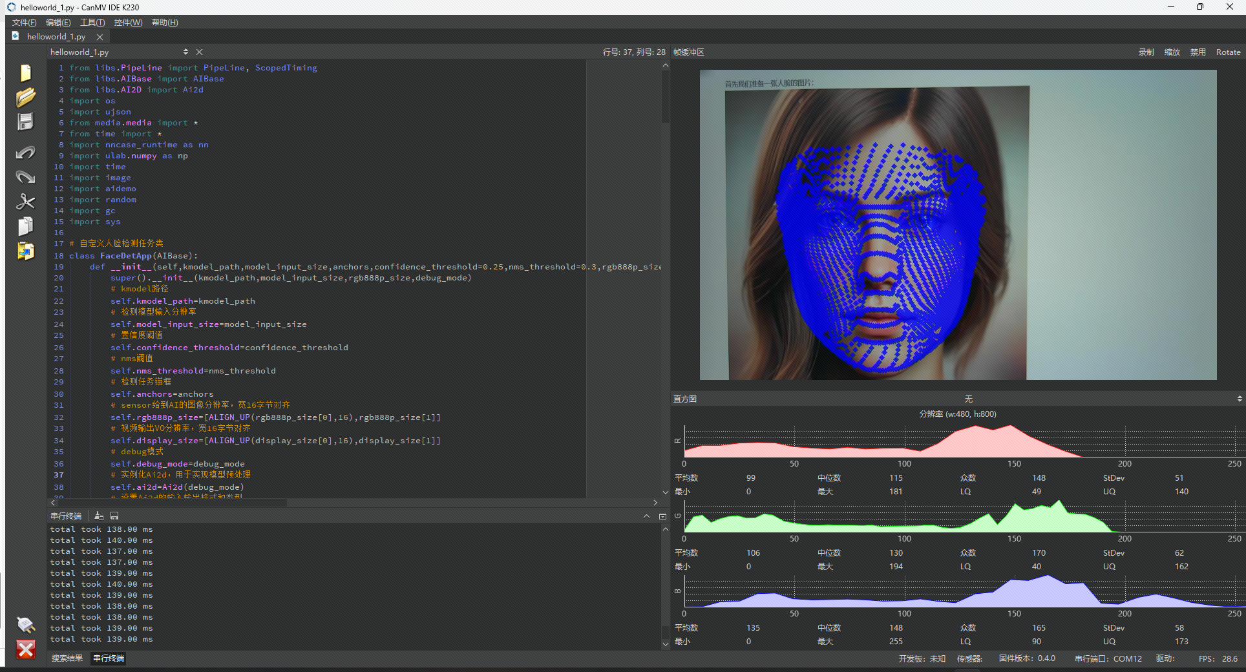Click the 缩放 zoom button
Viewport: 1246px width, 672px height.
point(1172,52)
